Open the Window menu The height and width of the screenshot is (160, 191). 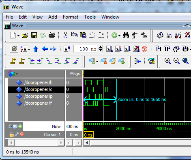coord(110,17)
